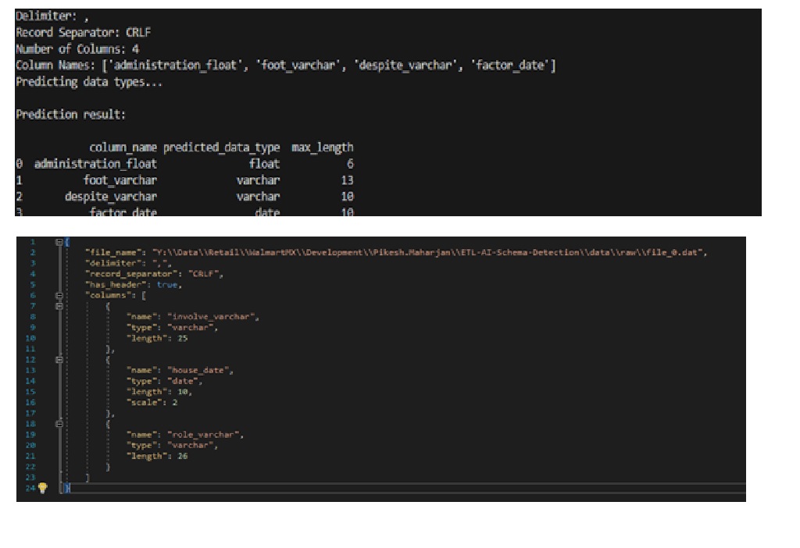Click "despite_varchar" in table row 2
Viewport: 800px width, 548px height.
tap(111, 196)
